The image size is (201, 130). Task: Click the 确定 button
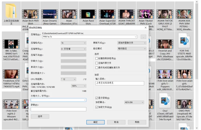coord(95,122)
